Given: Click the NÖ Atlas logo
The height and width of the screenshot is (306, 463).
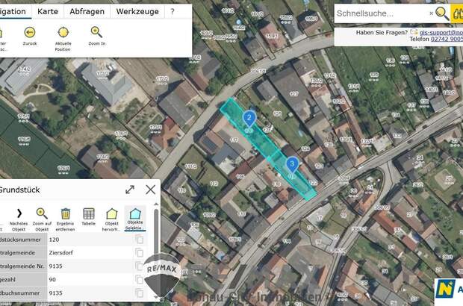Looking at the screenshot, I should point(449,290).
